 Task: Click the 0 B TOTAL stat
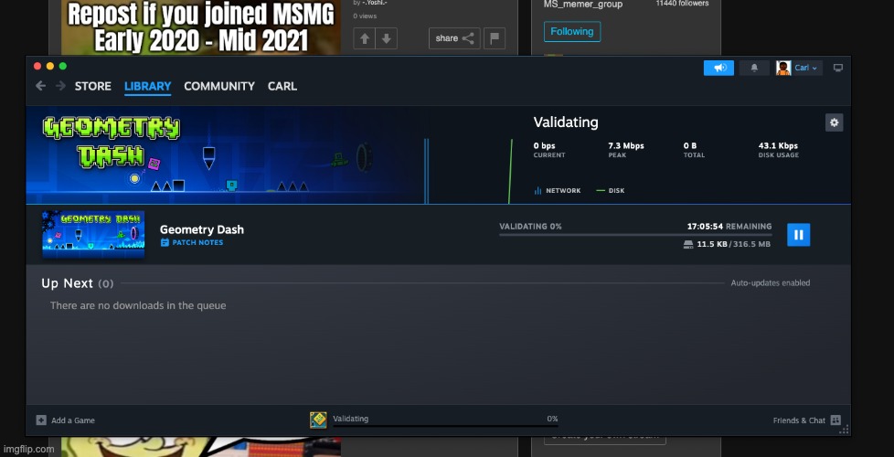pos(694,150)
